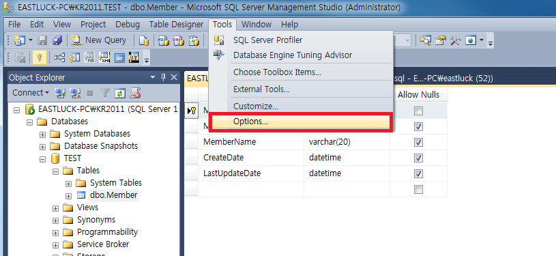The height and width of the screenshot is (256, 556).
Task: Click the Disconnect server icon
Action: point(75,93)
